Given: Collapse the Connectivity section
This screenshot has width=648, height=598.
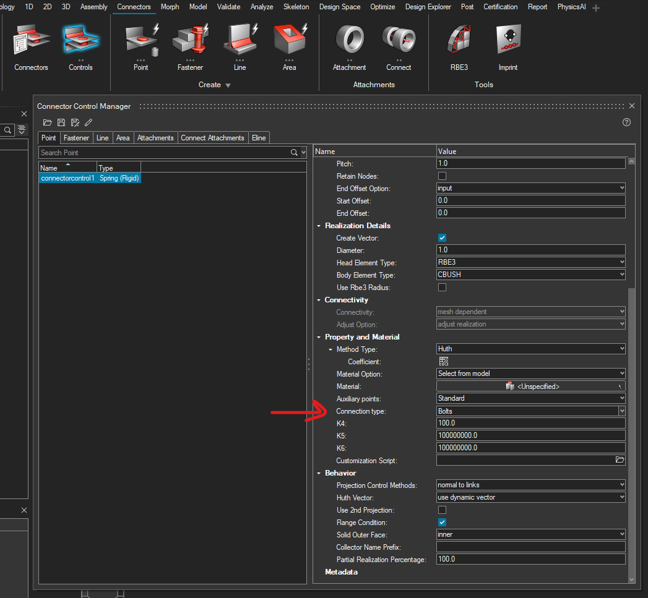Looking at the screenshot, I should [319, 301].
